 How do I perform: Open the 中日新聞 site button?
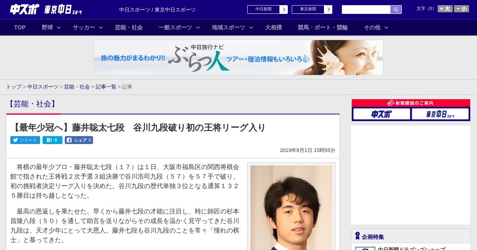[264, 10]
